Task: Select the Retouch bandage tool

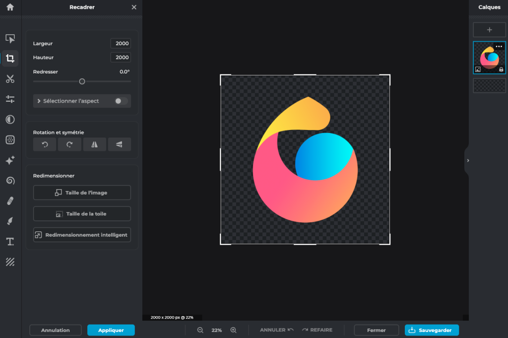Action: (10, 201)
